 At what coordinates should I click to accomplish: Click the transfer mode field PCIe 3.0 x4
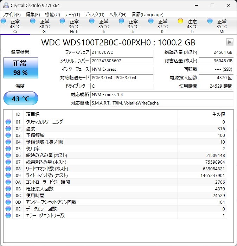pyautogui.click(x=122, y=78)
